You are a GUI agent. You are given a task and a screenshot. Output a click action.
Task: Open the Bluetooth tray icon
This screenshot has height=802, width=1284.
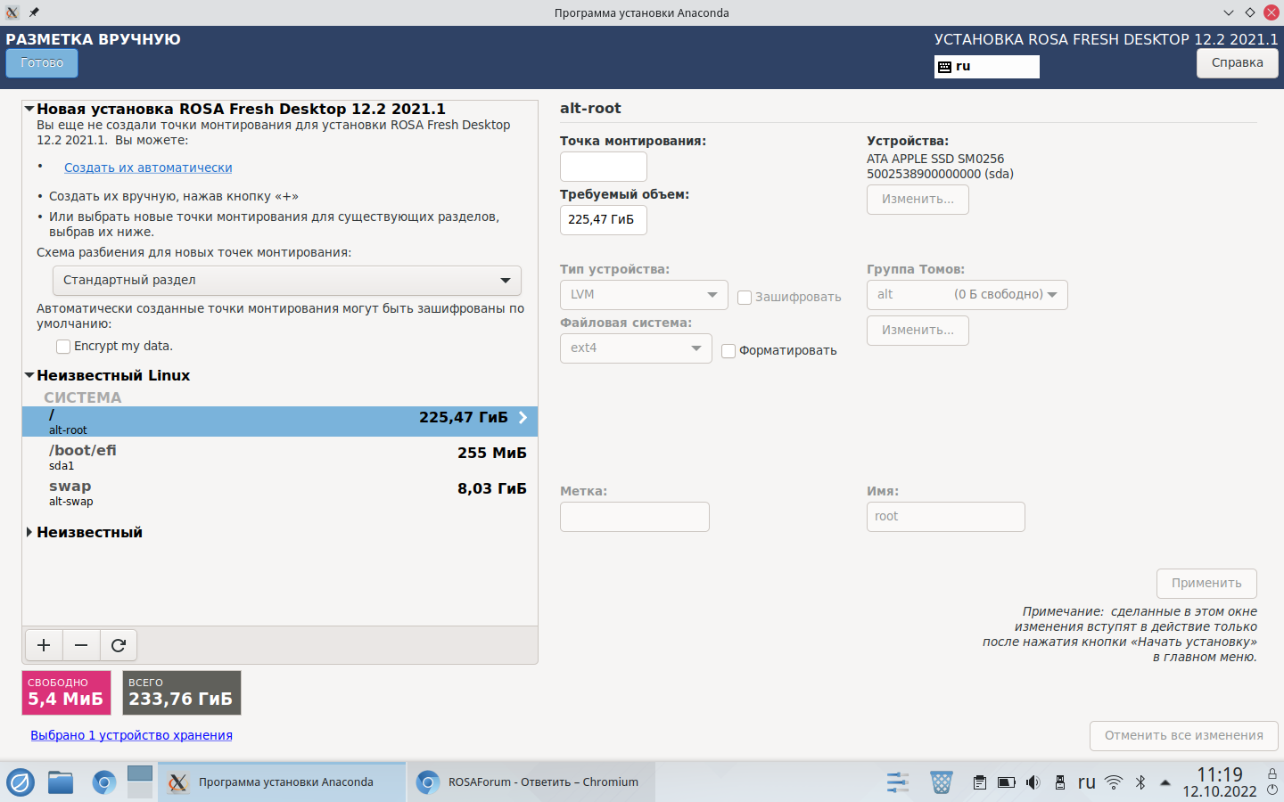coord(1140,782)
